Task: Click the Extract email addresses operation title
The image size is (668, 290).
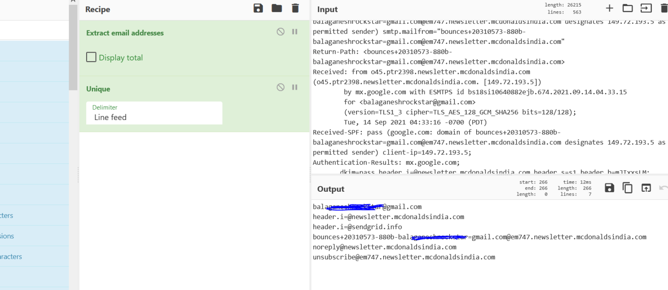Action: 125,33
